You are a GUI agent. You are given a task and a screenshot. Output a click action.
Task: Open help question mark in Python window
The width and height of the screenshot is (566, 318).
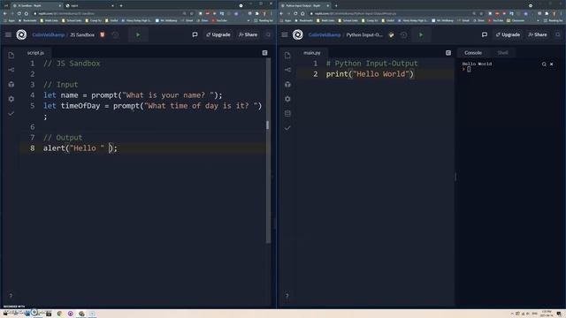[287, 296]
